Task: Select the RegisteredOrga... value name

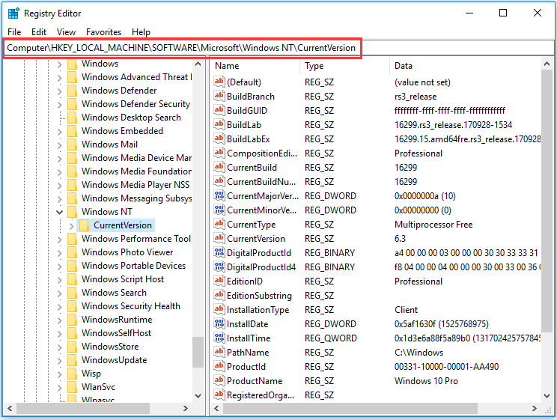Action: tap(261, 395)
